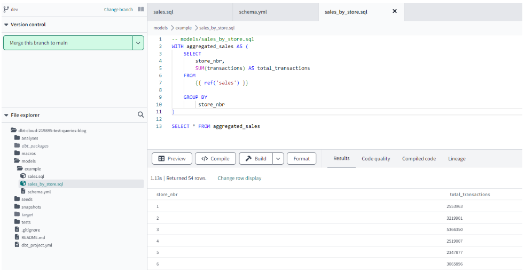525x270 pixels.
Task: Click the Preview button
Action: click(x=171, y=159)
